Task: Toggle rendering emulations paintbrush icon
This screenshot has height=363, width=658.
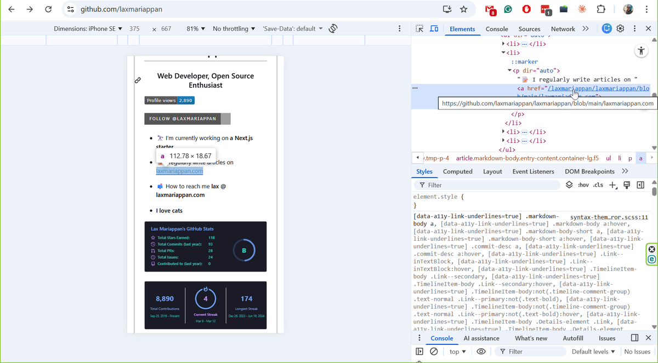Action: click(x=627, y=185)
